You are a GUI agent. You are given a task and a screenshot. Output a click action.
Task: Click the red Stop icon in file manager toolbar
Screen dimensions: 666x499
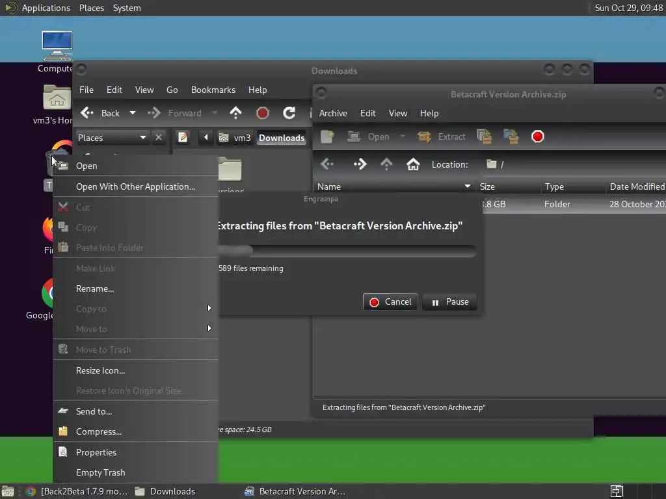[x=263, y=113]
